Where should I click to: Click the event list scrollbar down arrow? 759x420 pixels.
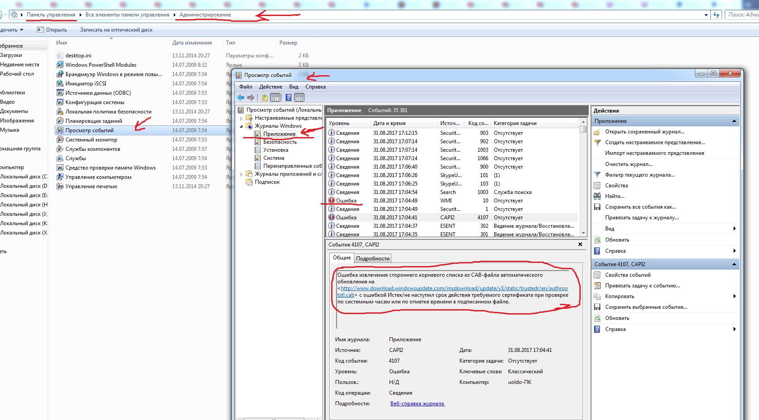(583, 233)
